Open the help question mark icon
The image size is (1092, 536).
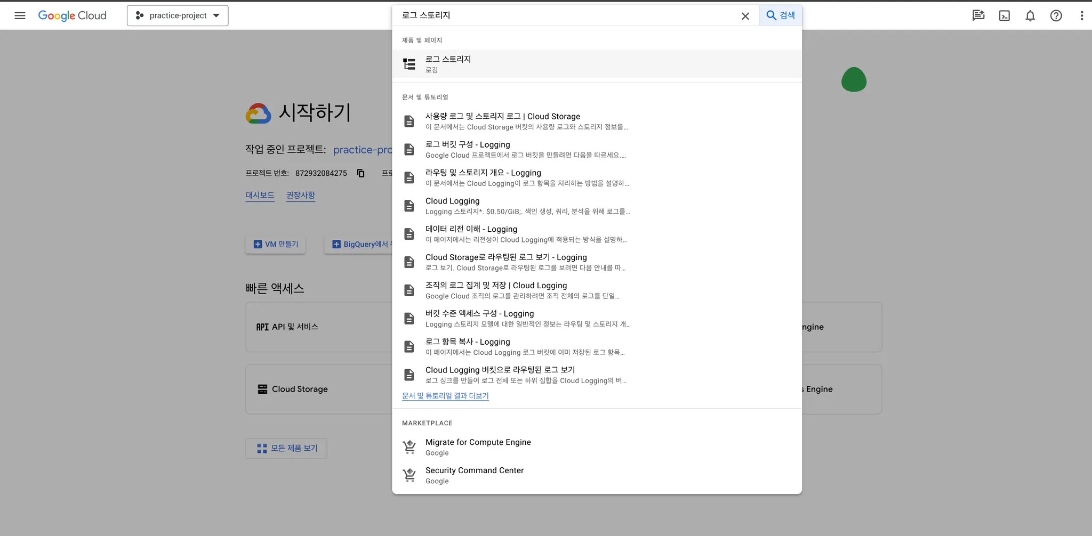click(x=1056, y=15)
